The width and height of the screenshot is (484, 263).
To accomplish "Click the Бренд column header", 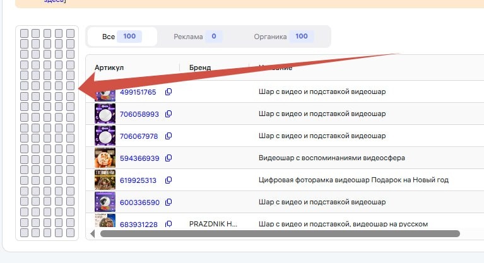I will pyautogui.click(x=200, y=67).
